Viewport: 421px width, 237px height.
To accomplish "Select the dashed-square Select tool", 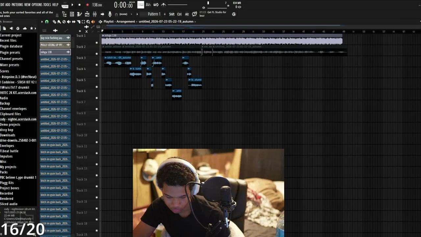I will pos(83,22).
